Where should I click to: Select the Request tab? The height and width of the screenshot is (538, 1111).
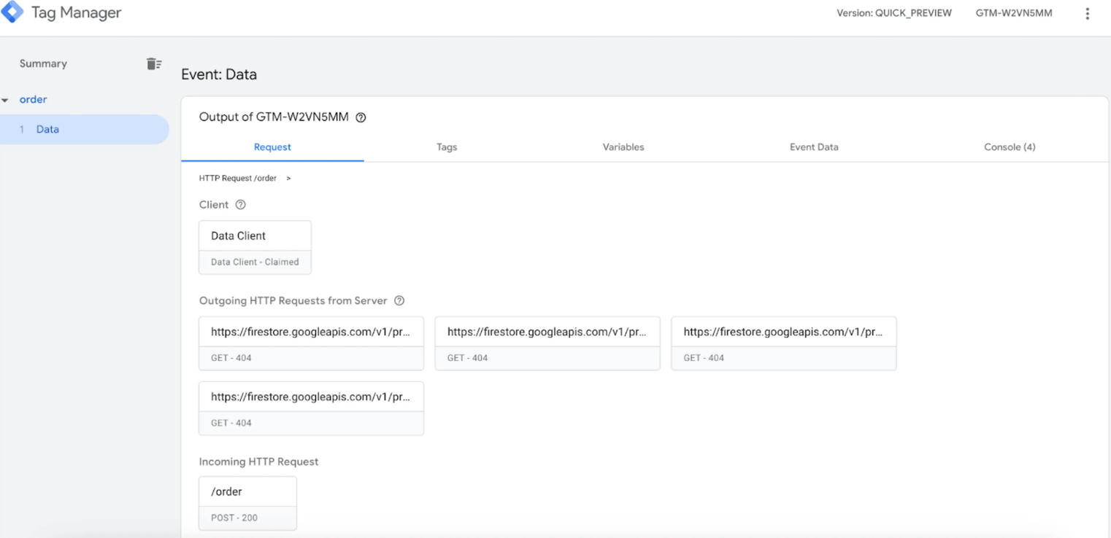click(272, 147)
